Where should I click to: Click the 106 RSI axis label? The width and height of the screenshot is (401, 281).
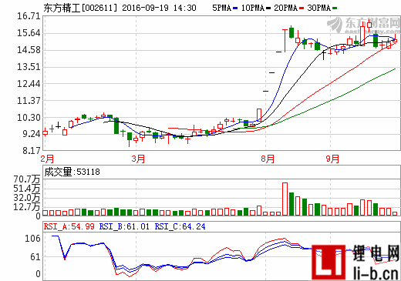(x=32, y=239)
